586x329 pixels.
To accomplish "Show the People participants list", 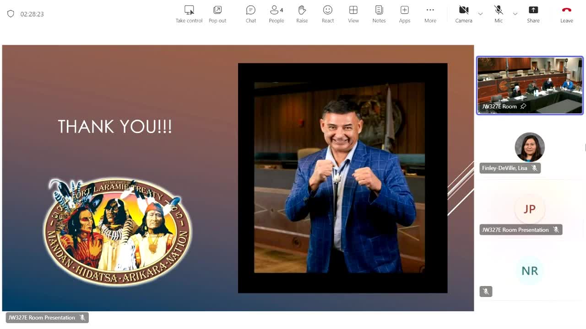I will [x=276, y=14].
